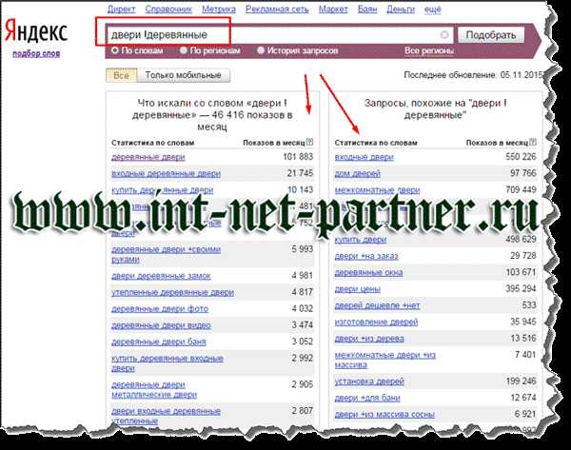Click the Яндекс logo

tap(36, 31)
